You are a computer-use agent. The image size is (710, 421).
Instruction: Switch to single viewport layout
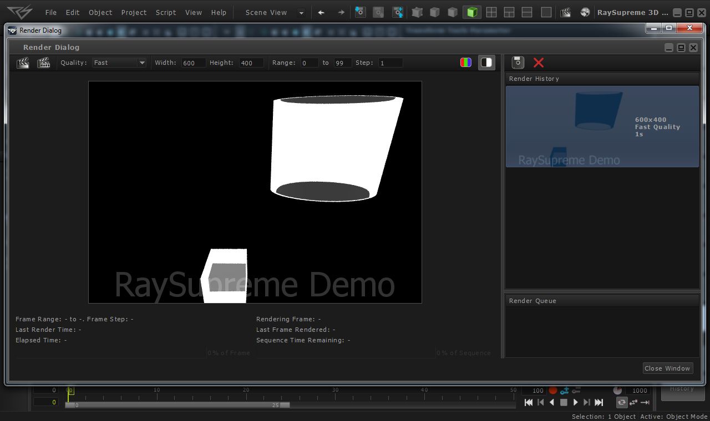[x=546, y=12]
